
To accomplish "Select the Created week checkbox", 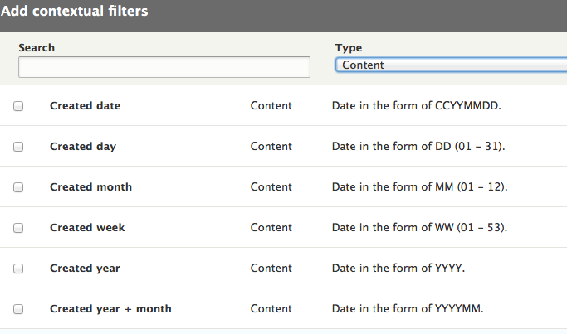I will coord(18,228).
